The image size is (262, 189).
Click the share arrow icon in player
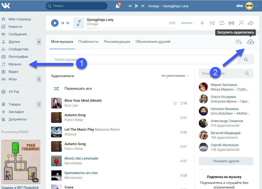251,23
